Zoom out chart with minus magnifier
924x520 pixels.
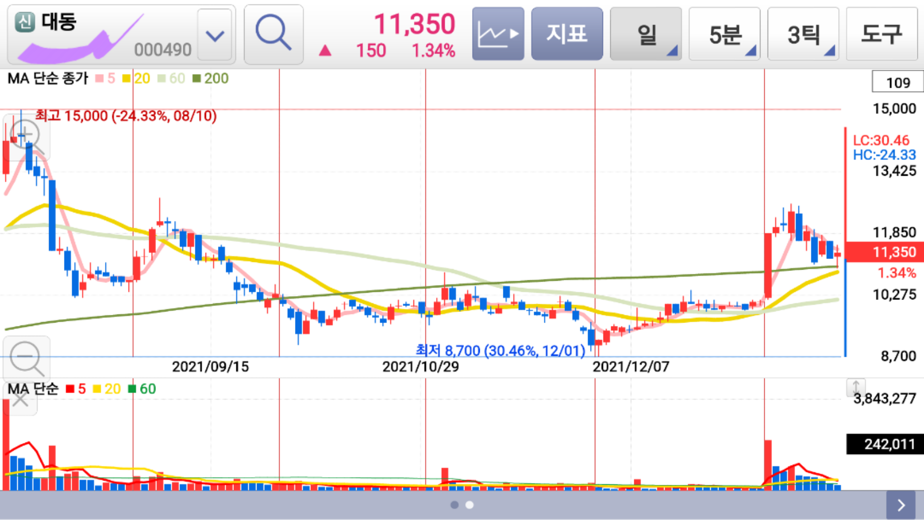click(26, 358)
